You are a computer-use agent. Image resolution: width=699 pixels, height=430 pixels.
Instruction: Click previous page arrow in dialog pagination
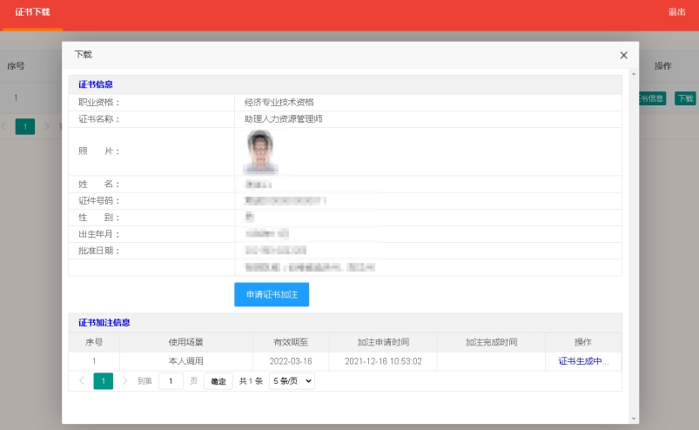pyautogui.click(x=82, y=381)
